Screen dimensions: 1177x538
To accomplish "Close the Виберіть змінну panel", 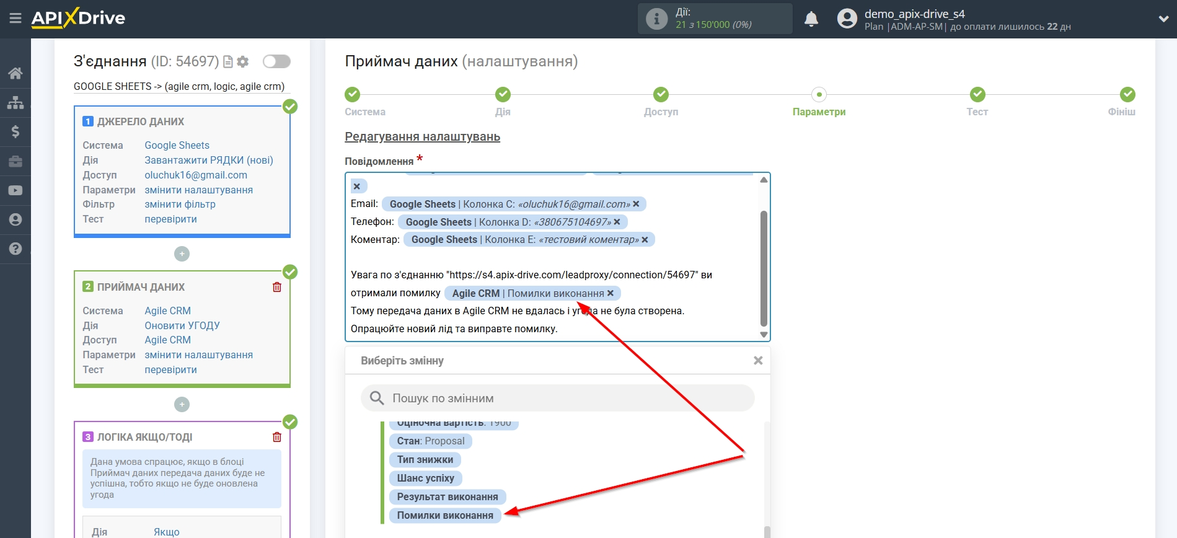I will click(x=757, y=361).
